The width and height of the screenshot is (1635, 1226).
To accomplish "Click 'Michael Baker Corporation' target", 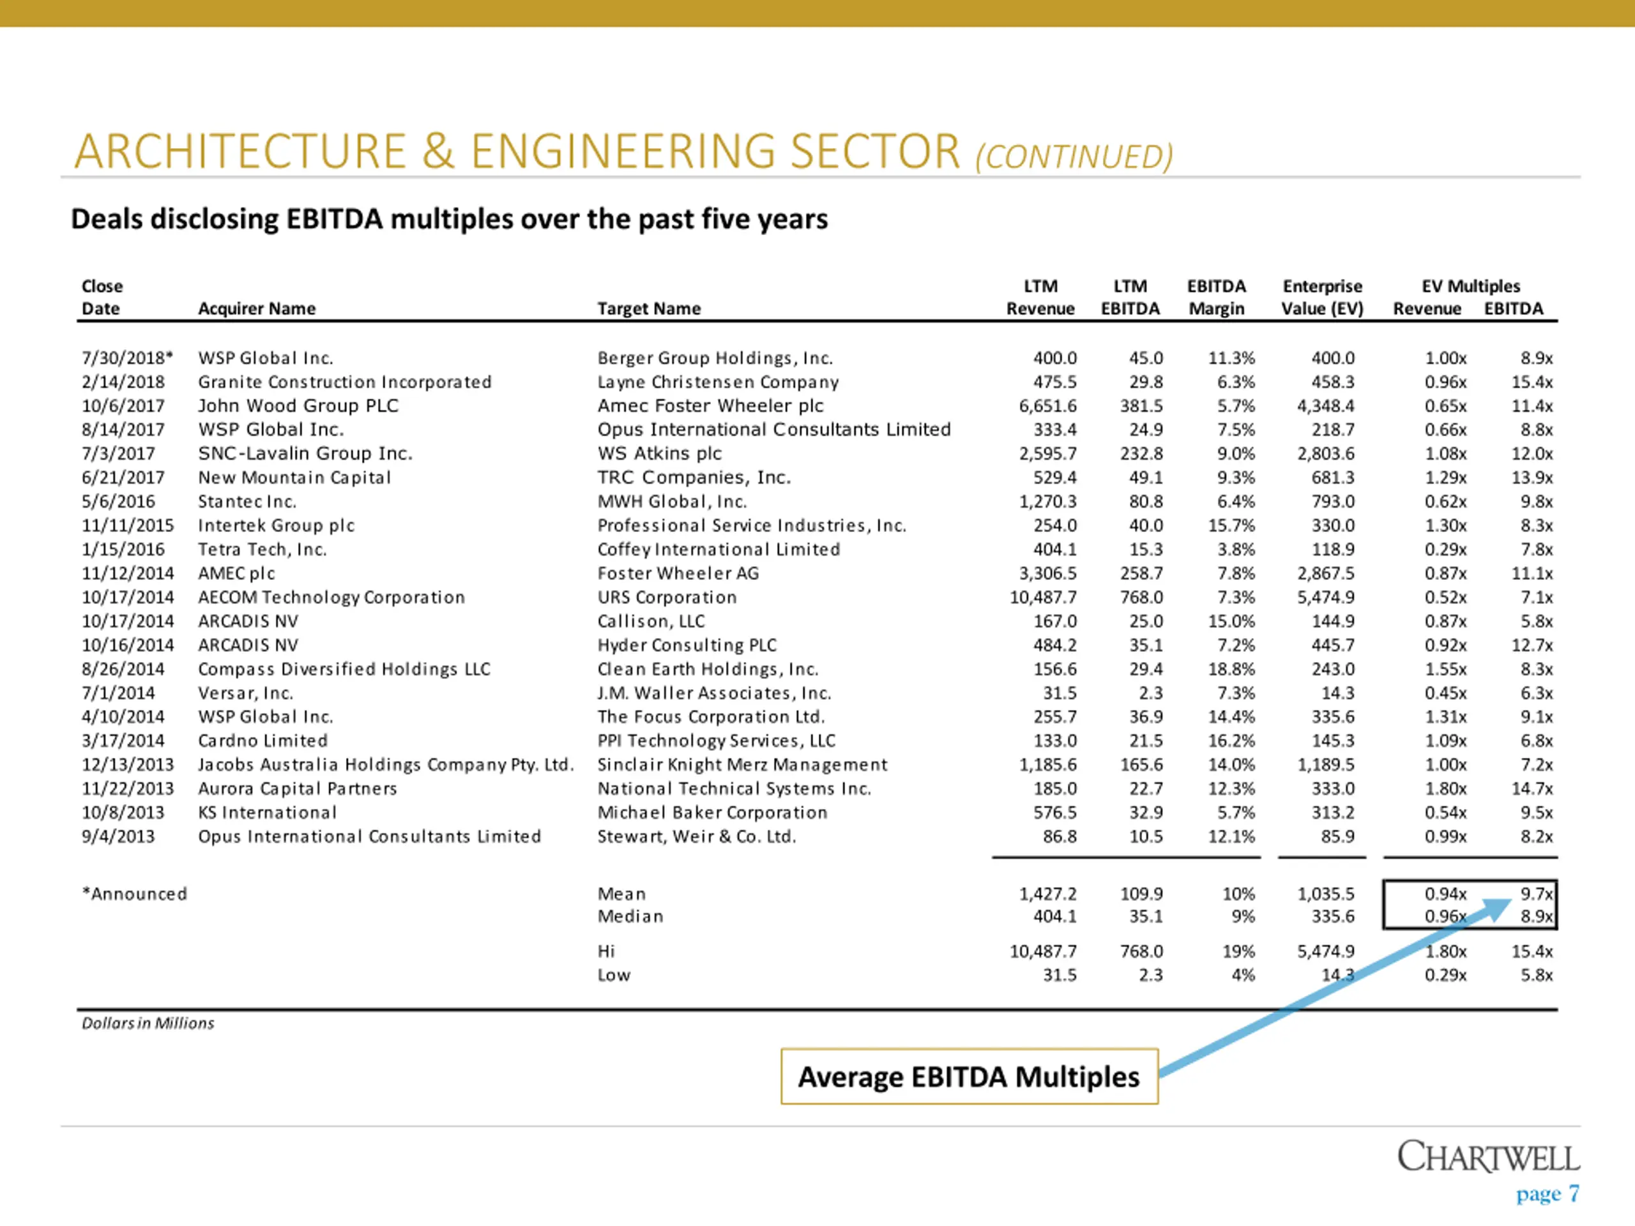I will pyautogui.click(x=713, y=813).
